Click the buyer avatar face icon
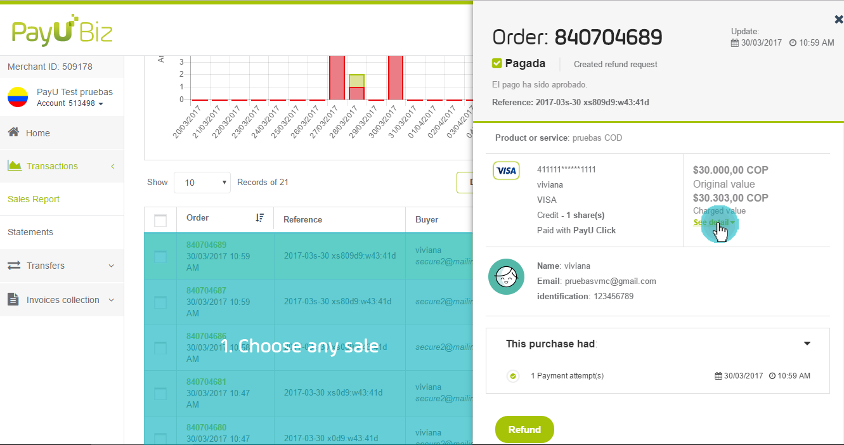 tap(506, 276)
